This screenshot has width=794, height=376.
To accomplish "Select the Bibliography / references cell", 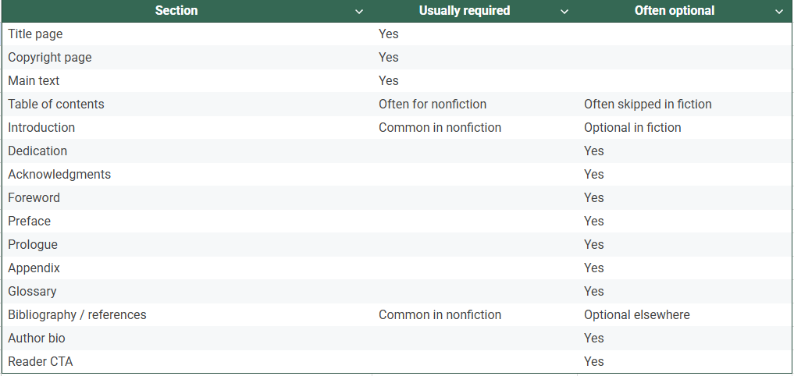I will [77, 315].
